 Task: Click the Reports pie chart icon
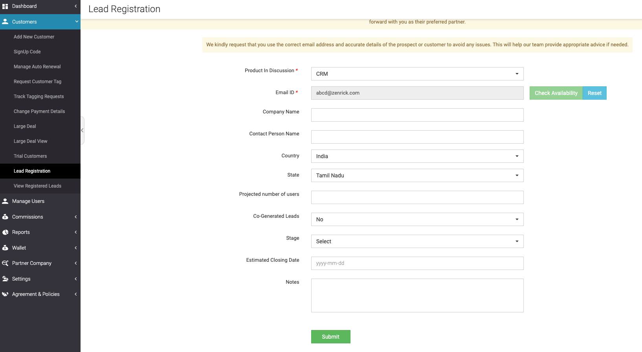[5, 232]
